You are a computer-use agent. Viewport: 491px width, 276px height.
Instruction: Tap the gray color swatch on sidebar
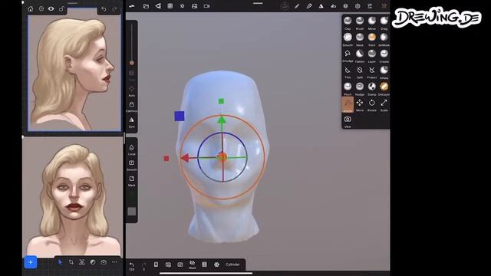click(132, 212)
